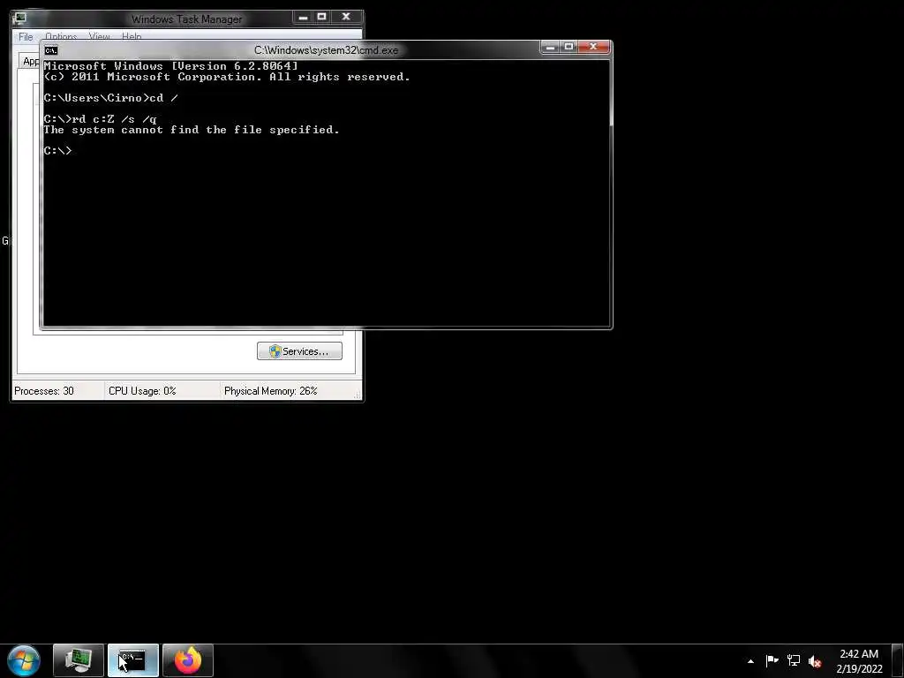Click the current C:\> prompt line
This screenshot has width=904, height=678.
(57, 151)
